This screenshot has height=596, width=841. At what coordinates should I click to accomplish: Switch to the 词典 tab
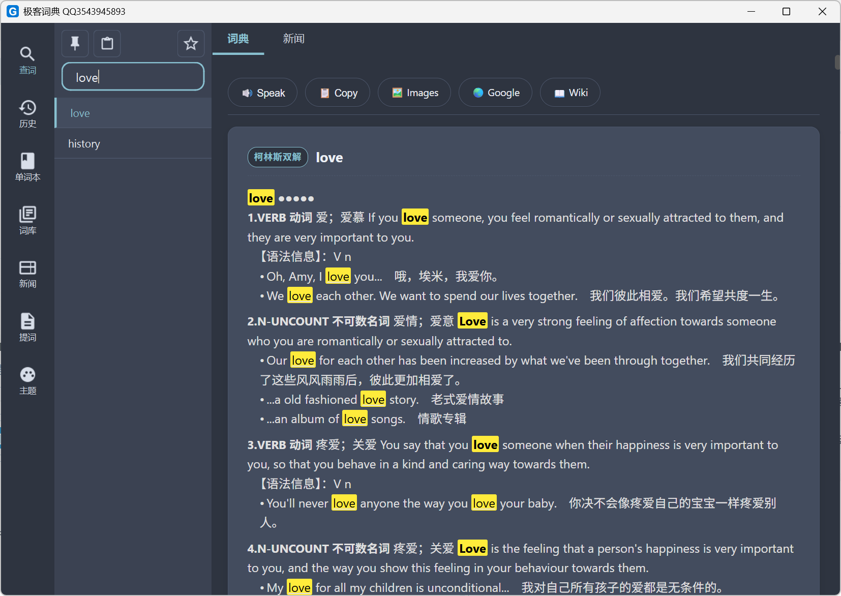238,39
